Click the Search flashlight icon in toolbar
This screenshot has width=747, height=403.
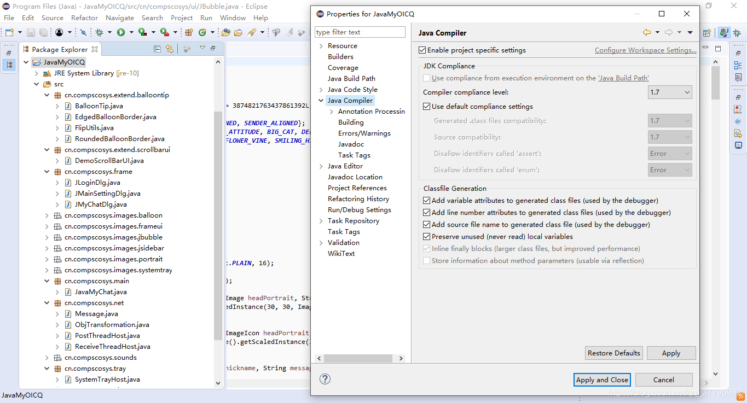click(251, 33)
